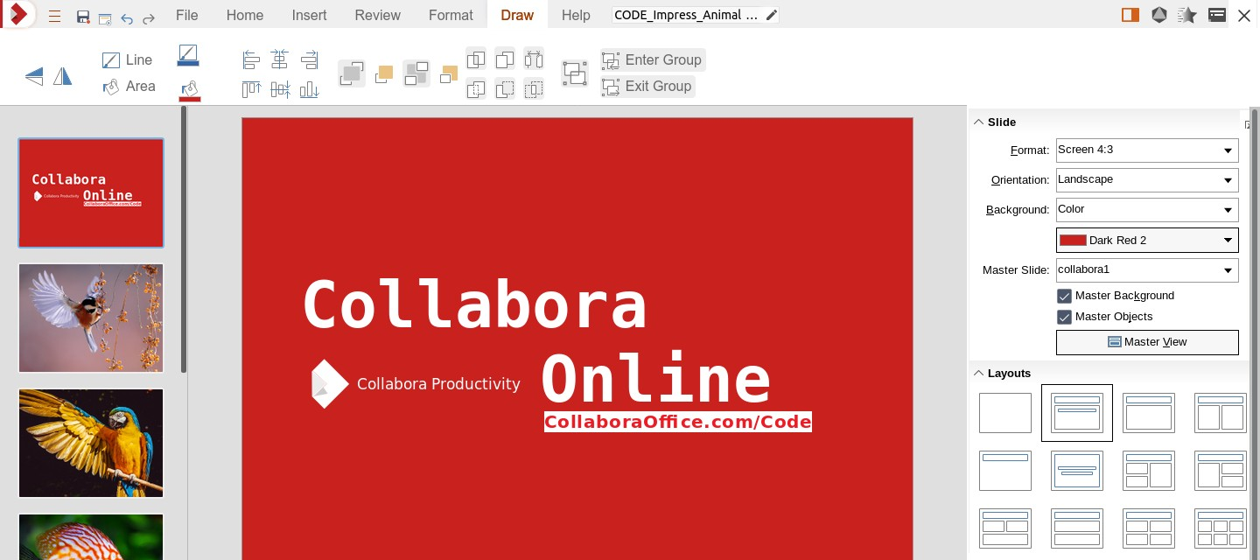
Task: Open the hexagon-shaped panel icon
Action: pos(1159,15)
